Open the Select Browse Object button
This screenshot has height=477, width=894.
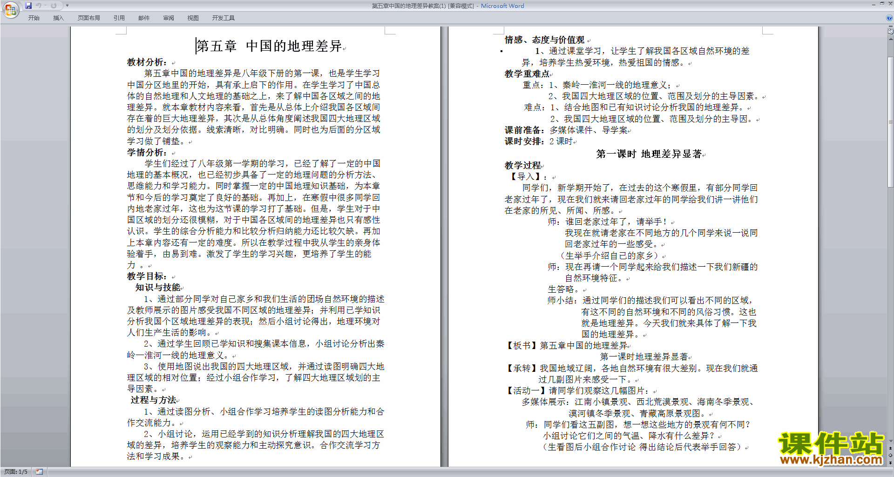pos(891,455)
